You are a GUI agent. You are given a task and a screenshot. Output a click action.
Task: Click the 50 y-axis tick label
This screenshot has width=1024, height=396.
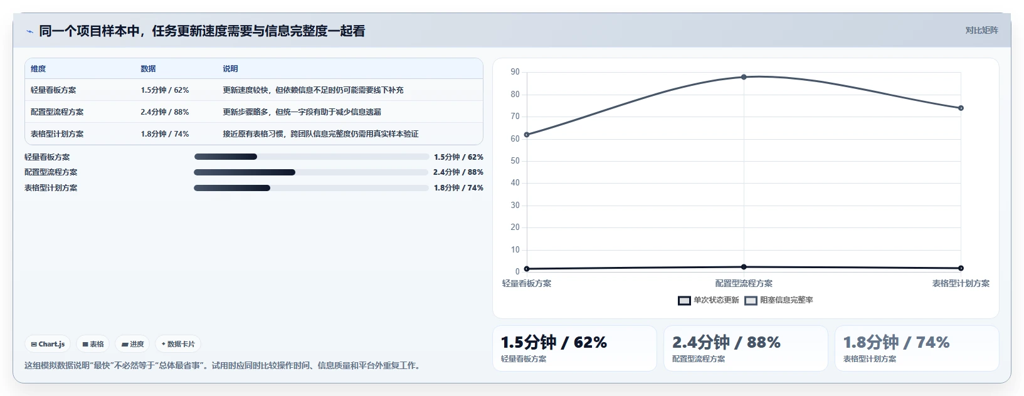pyautogui.click(x=515, y=161)
